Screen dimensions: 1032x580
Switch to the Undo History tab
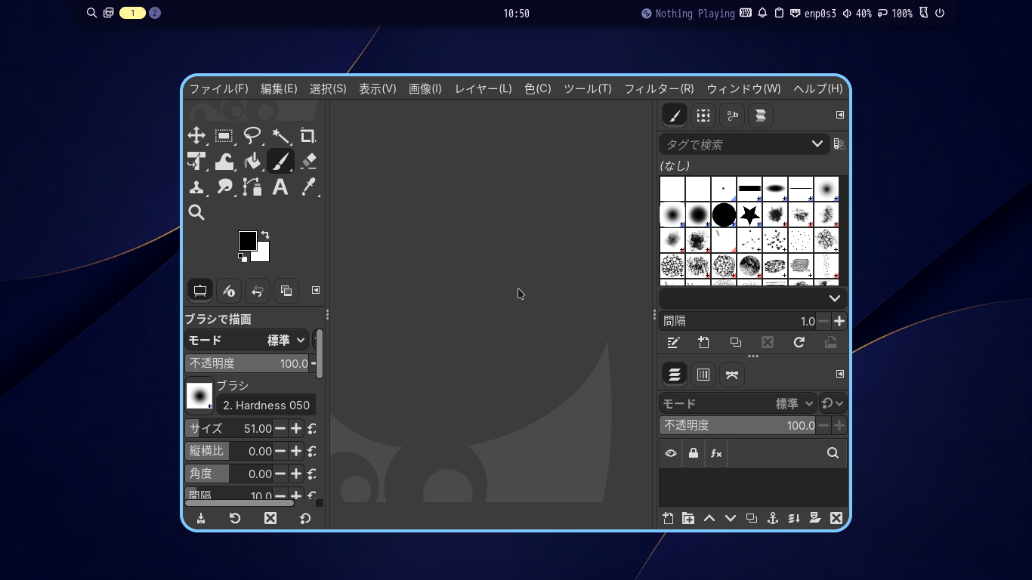coord(258,291)
